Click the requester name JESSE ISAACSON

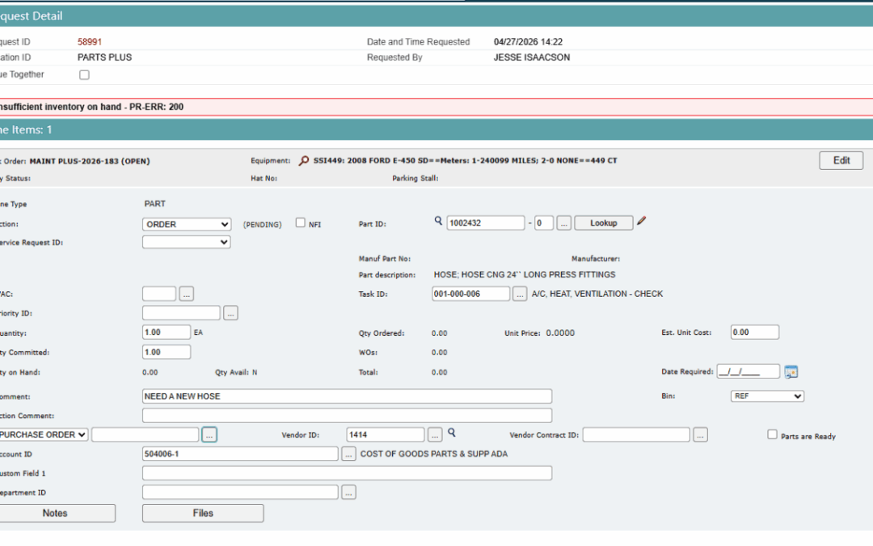(x=532, y=57)
